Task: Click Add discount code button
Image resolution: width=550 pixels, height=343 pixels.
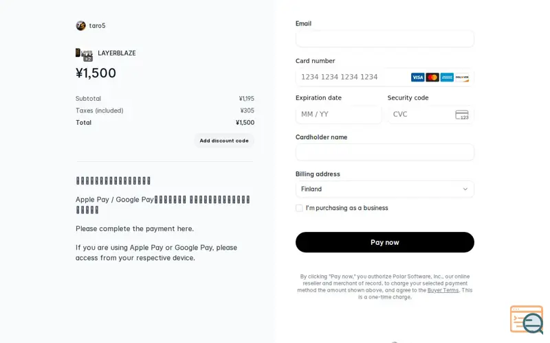Action: 224,141
